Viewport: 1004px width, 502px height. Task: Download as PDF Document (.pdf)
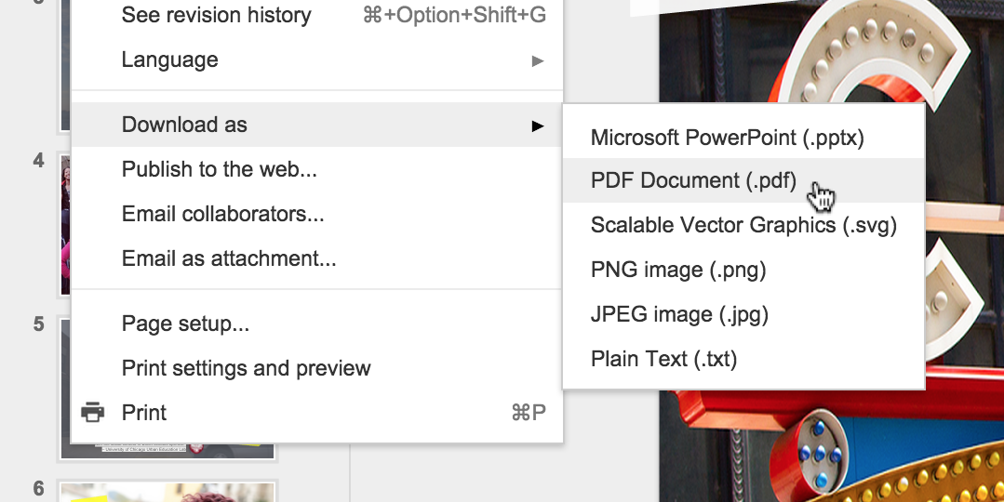[x=693, y=180]
